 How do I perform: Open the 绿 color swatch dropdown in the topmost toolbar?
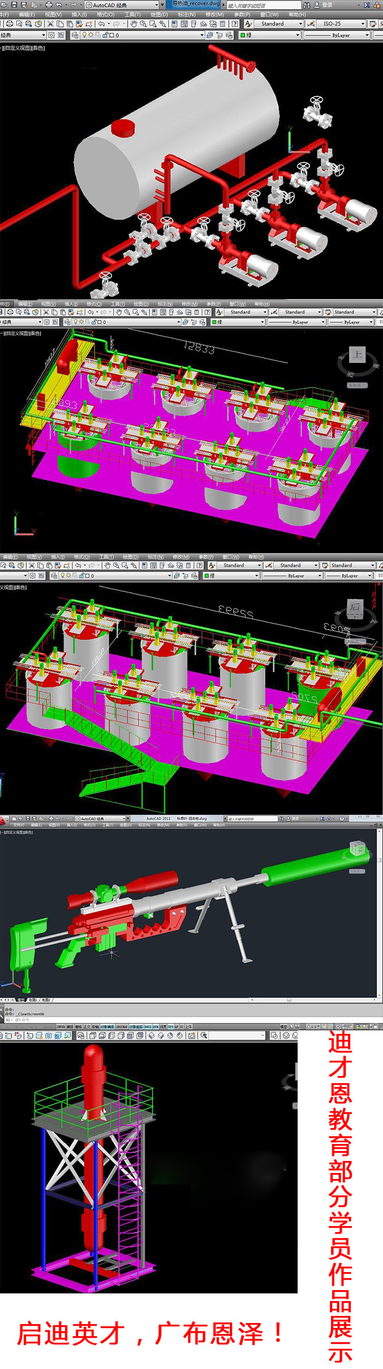[298, 35]
